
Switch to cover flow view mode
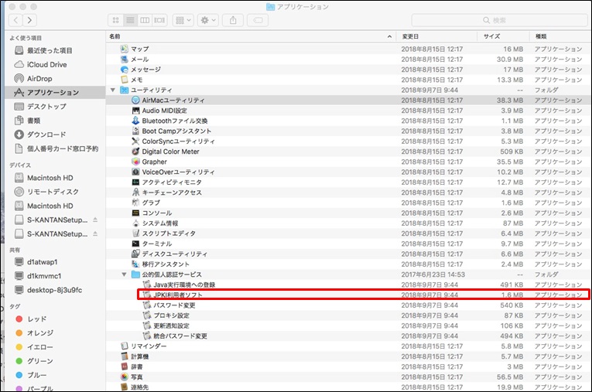click(x=159, y=19)
